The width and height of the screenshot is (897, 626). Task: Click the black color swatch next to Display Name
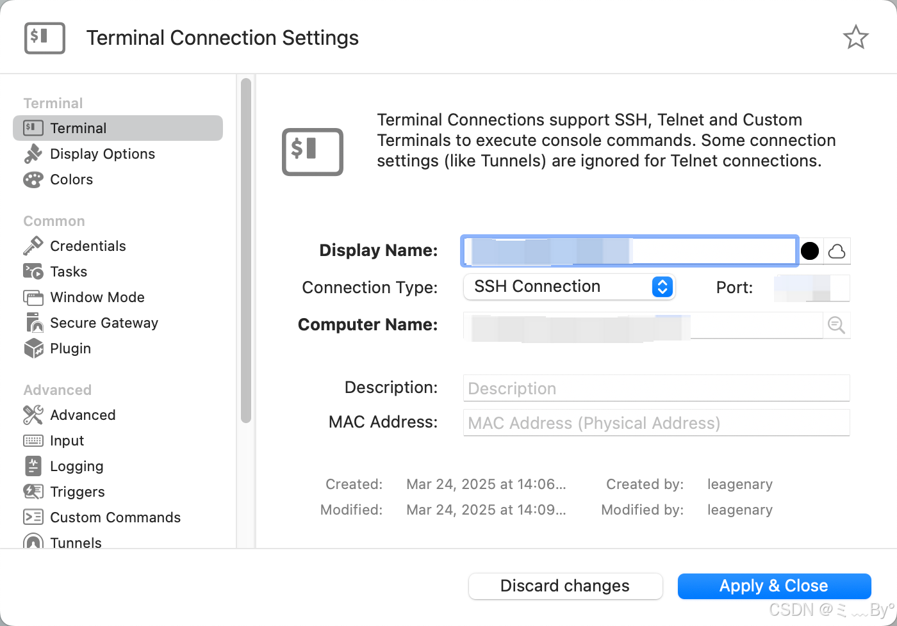point(810,251)
